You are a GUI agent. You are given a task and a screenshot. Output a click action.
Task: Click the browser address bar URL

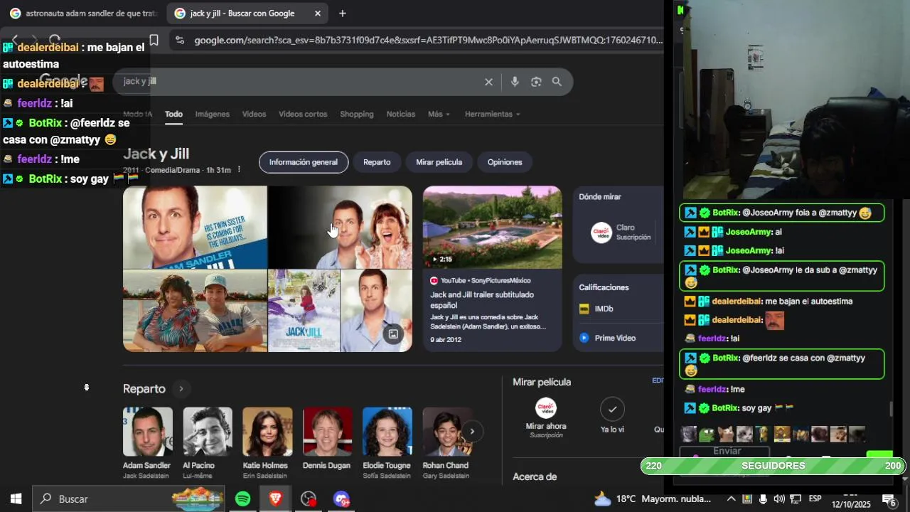click(x=428, y=41)
